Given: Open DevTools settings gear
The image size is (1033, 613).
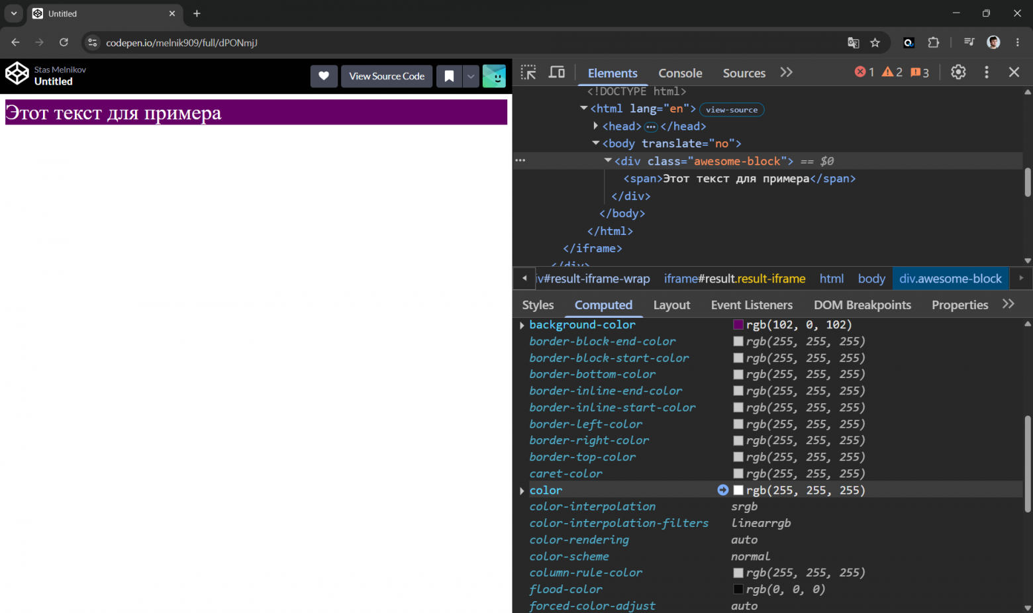Looking at the screenshot, I should pos(958,72).
